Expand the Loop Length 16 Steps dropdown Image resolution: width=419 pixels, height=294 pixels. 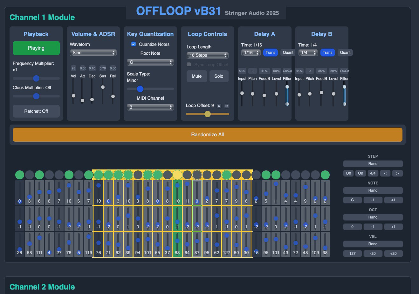point(207,55)
